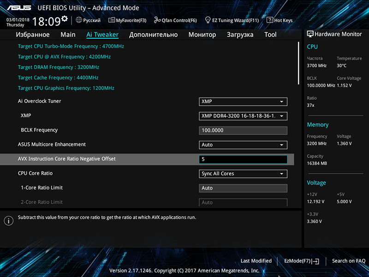Image resolution: width=369 pixels, height=277 pixels.
Task: Expand the XMP profile dropdown
Action: 243,116
